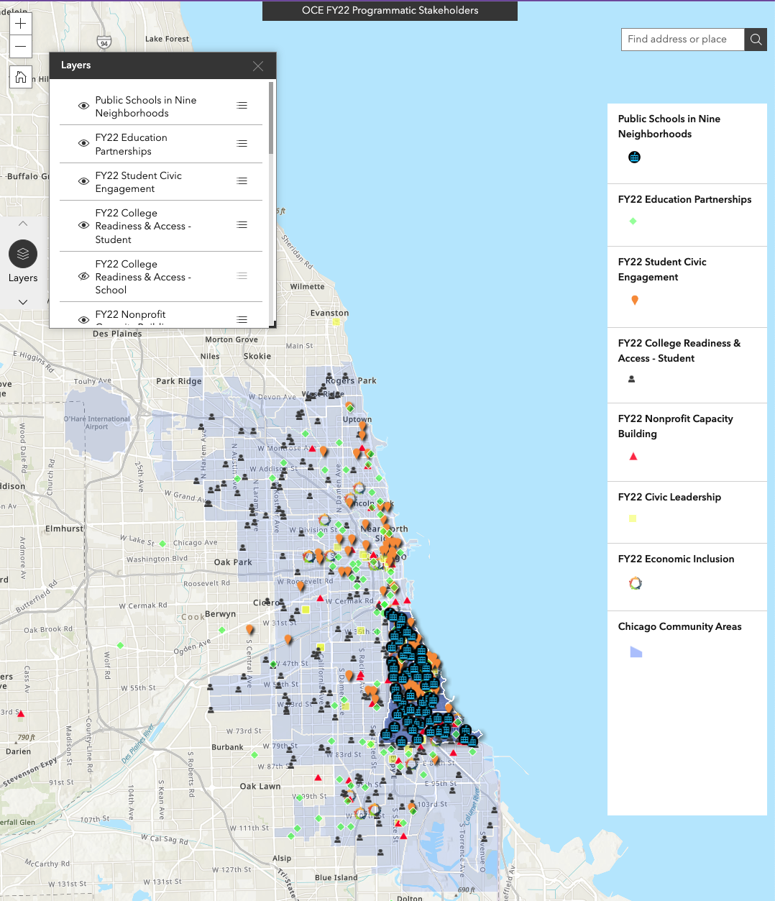Image resolution: width=775 pixels, height=901 pixels.
Task: Show FY22 College Readiness & Access - School layer
Action: pyautogui.click(x=83, y=276)
